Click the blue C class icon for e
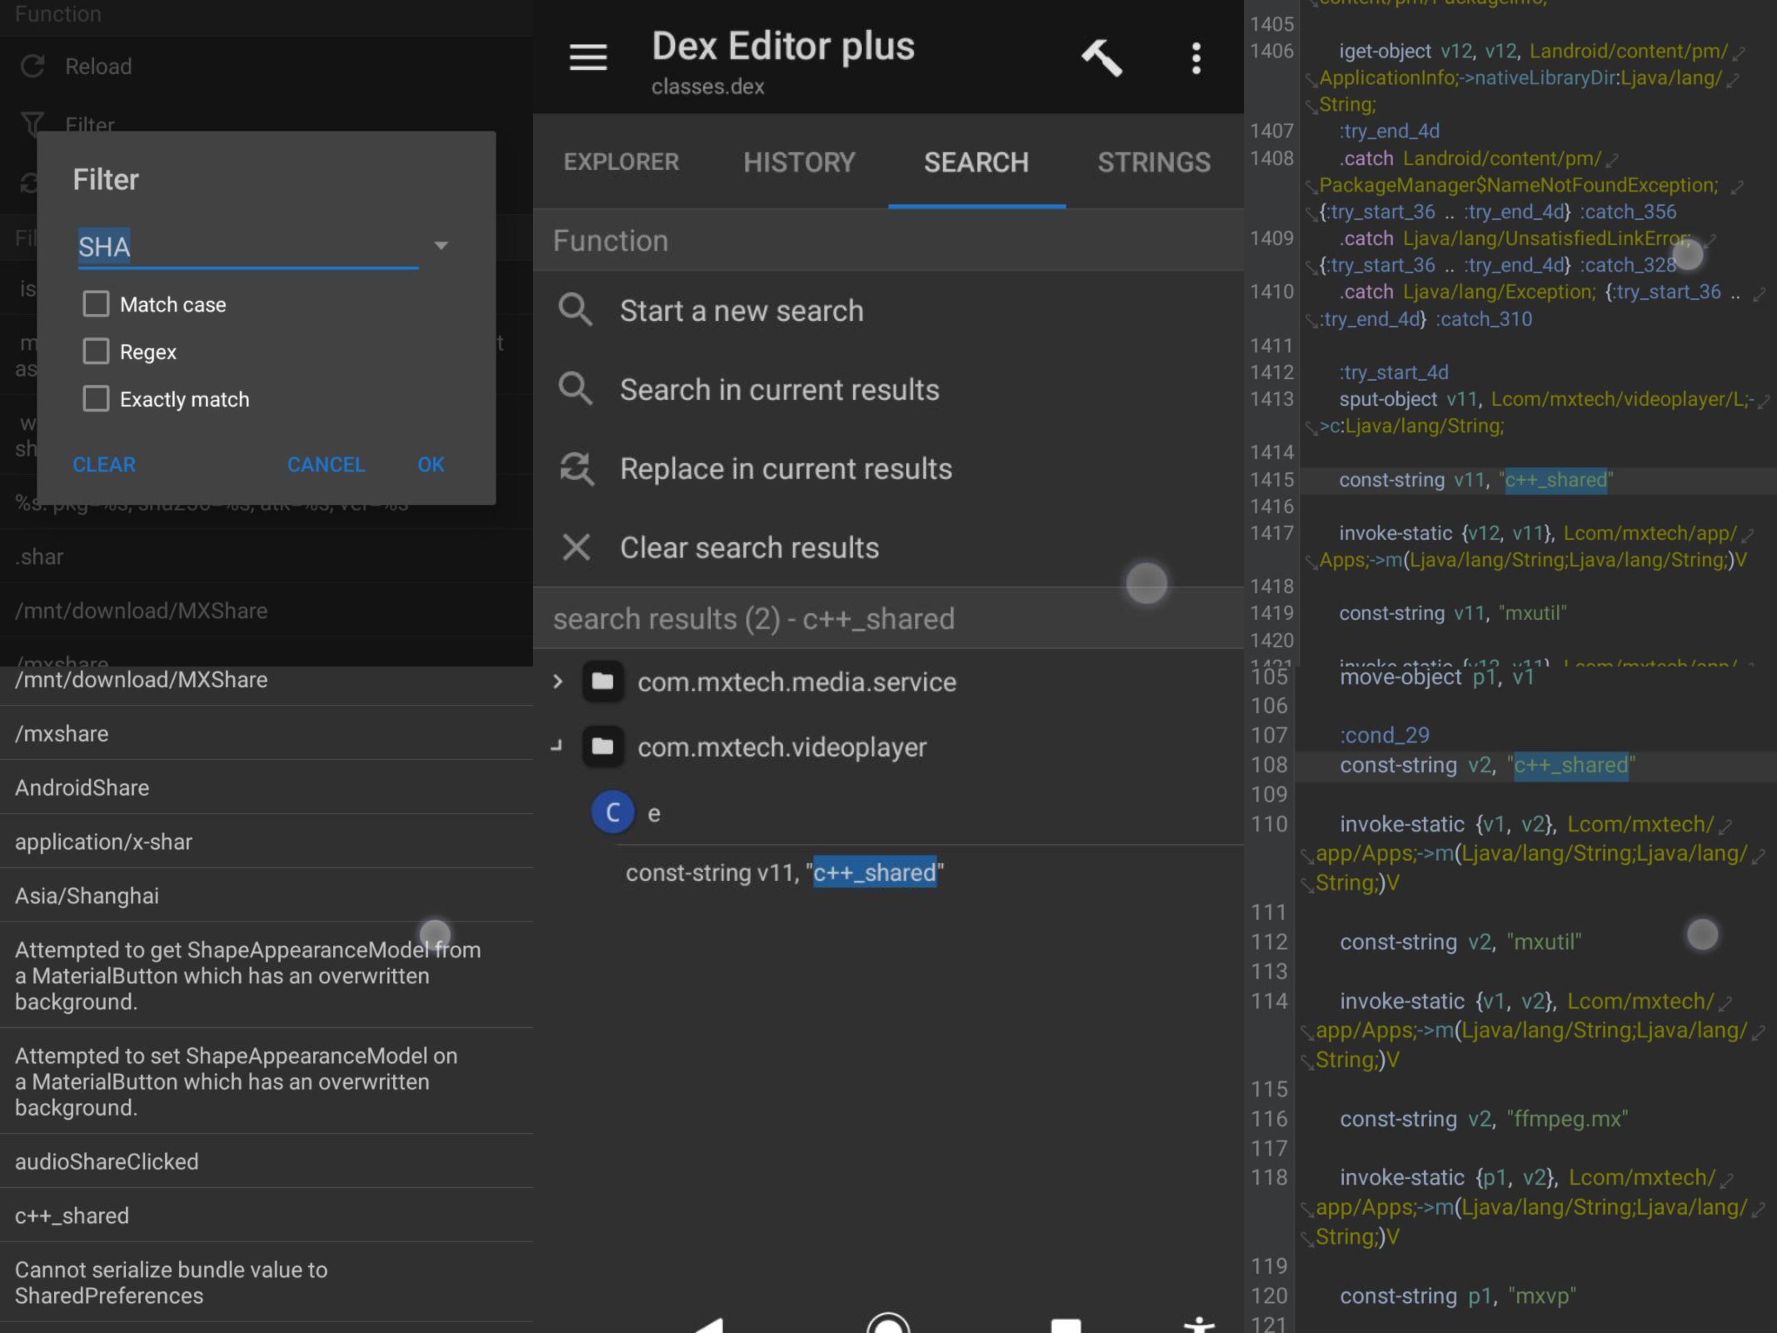Viewport: 1777px width, 1333px height. pos(612,812)
